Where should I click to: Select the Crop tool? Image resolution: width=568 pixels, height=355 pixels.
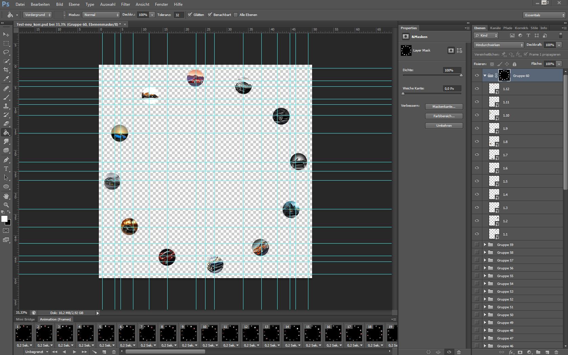[x=6, y=70]
